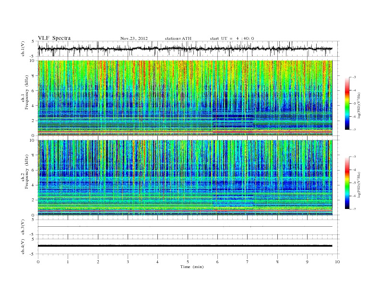
Task: Click the '6' kHz tick on ch.2 frequency axis
Action: click(34, 170)
